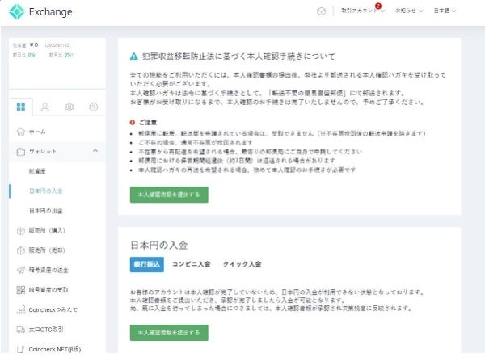Click the 暗号資産の送金 paper plane icon
This screenshot has width=485, height=357.
coord(19,270)
